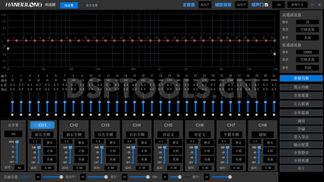Click the 左右联调 link button
This screenshot has width=324, height=182.
301,104
